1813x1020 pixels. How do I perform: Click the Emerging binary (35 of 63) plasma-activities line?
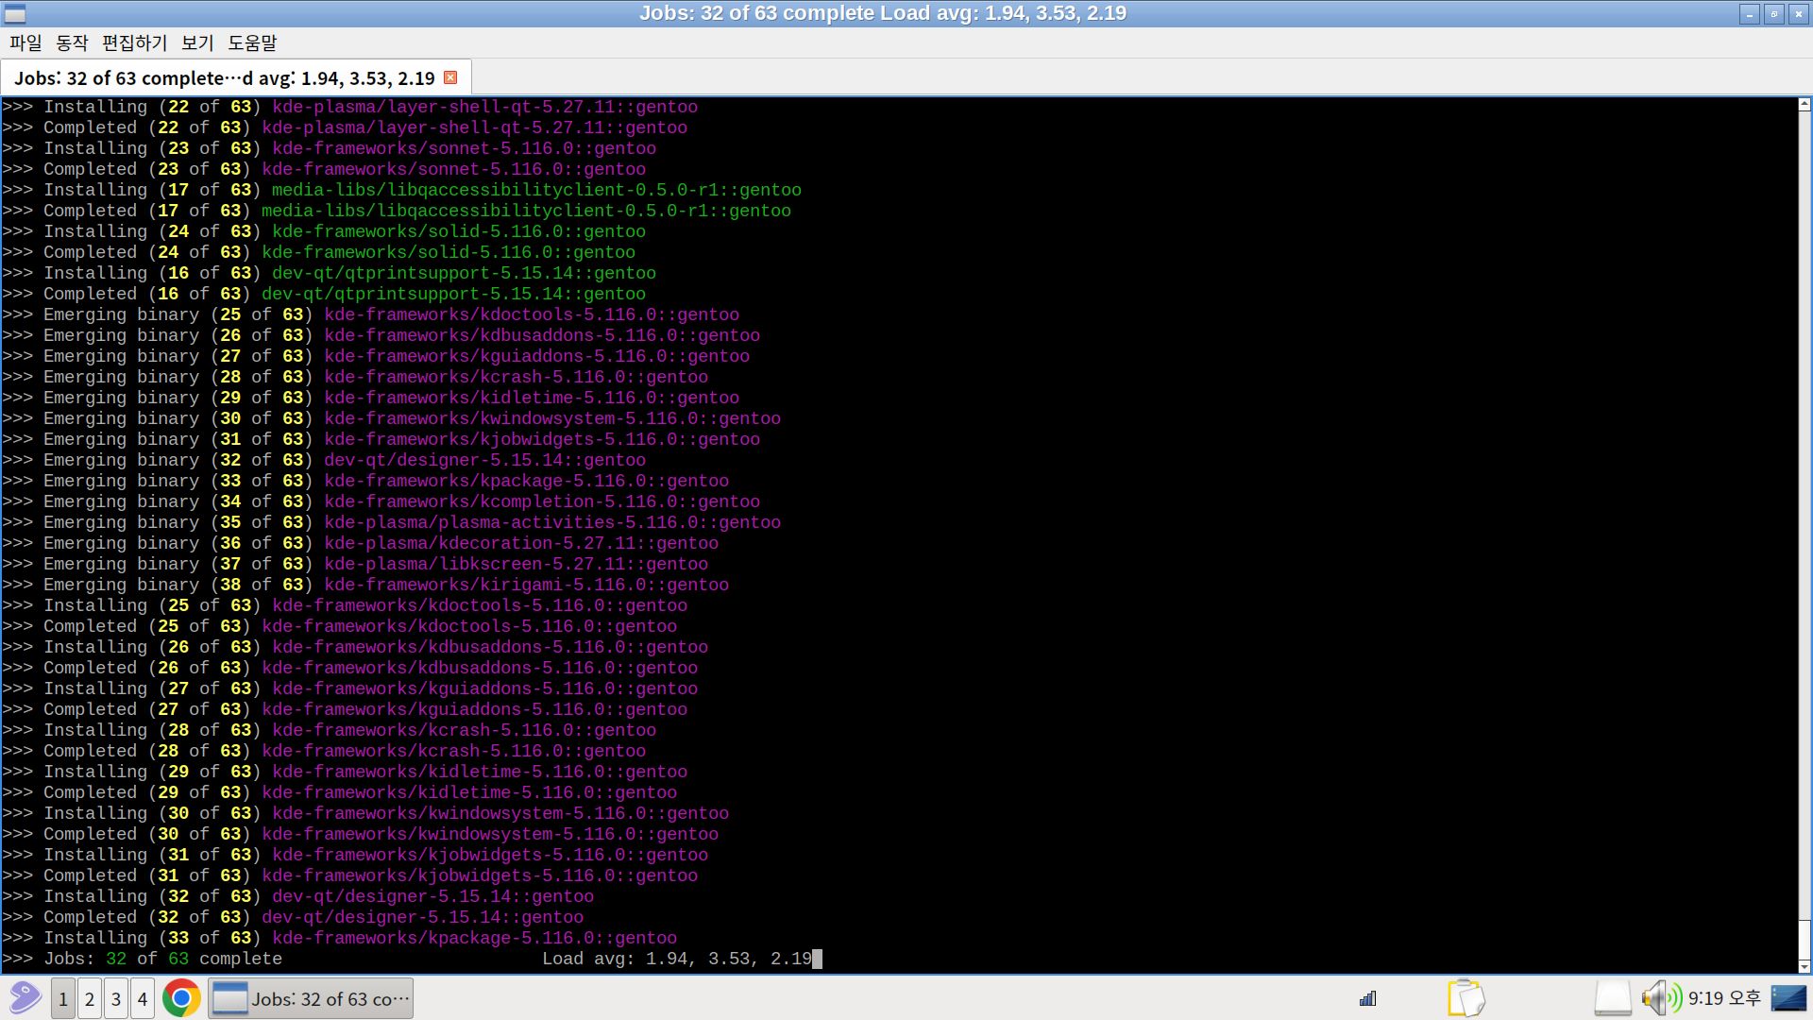coord(392,522)
